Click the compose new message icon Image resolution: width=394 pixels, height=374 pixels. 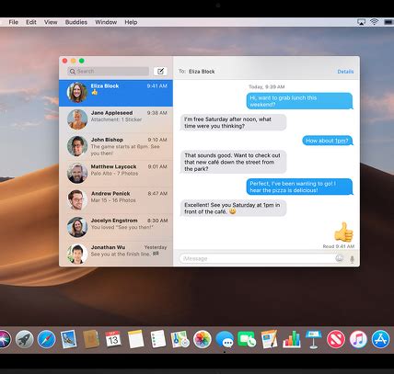pos(160,71)
